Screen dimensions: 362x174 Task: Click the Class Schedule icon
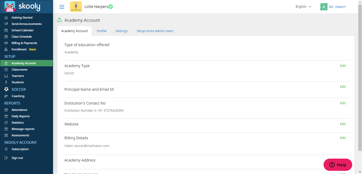(6, 37)
